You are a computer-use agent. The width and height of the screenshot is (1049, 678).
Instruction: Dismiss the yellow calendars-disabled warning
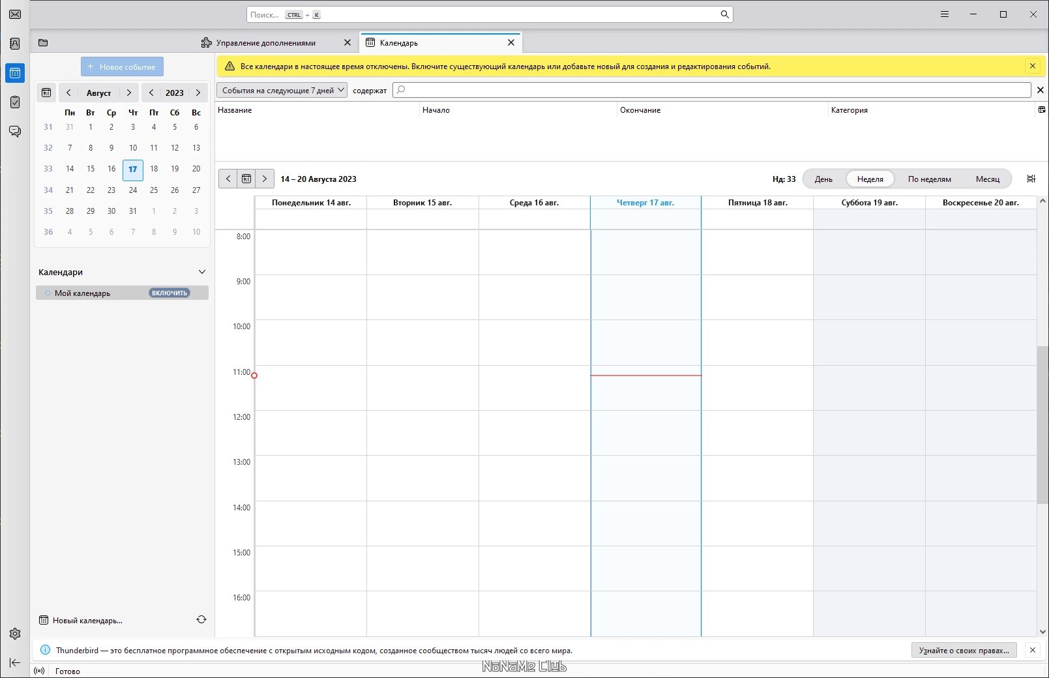(1033, 66)
